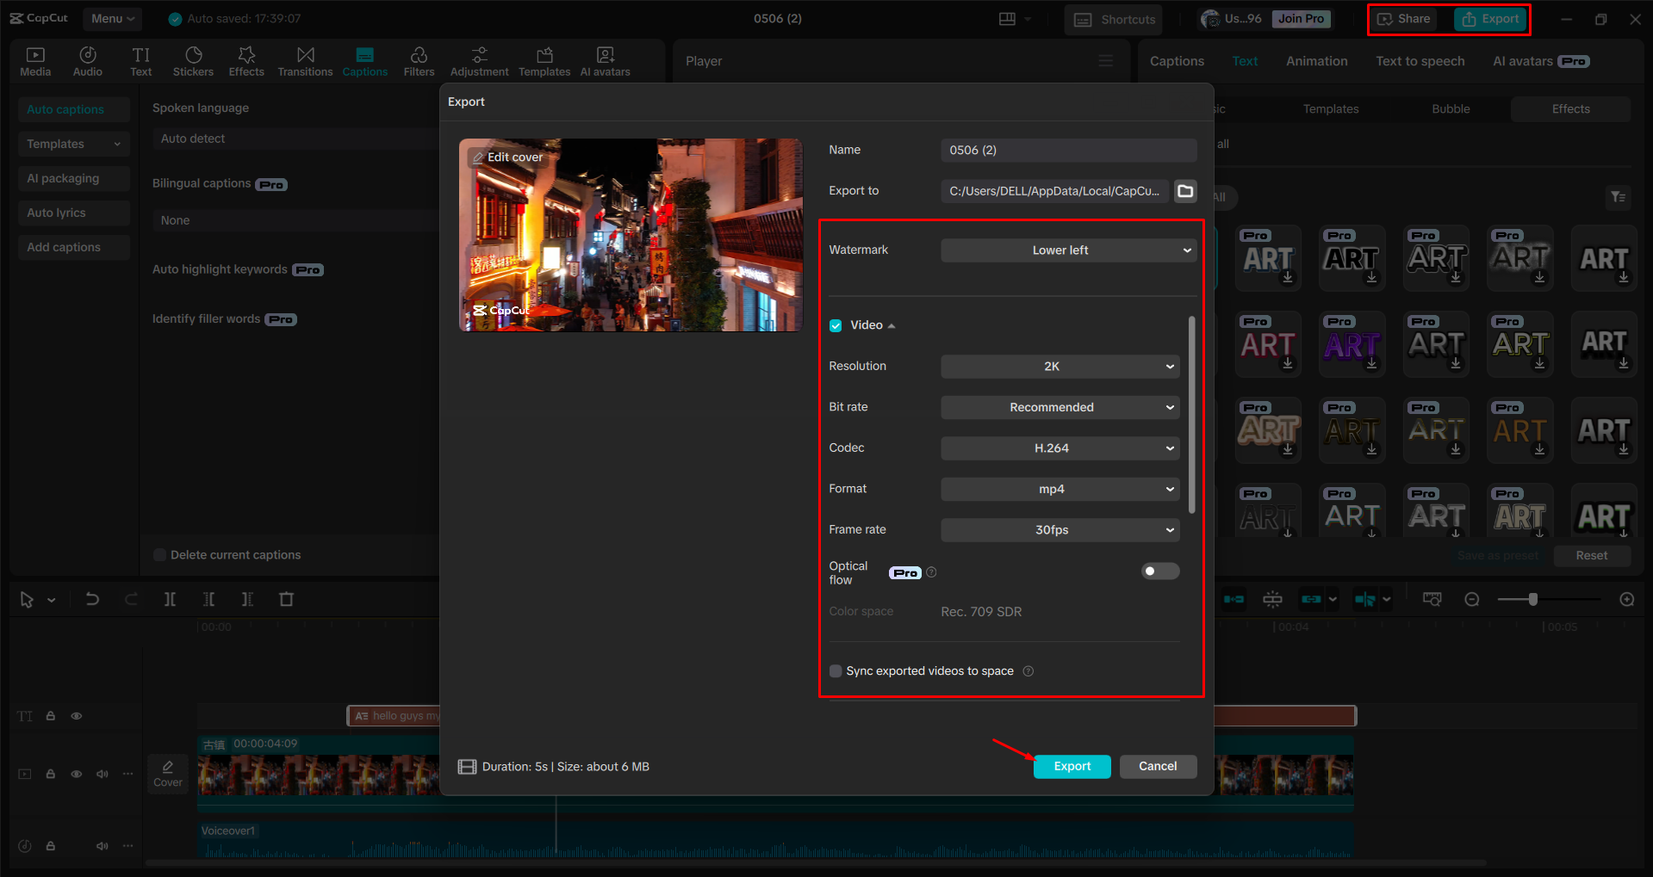Click the filter icon in text effects

coord(1619,197)
